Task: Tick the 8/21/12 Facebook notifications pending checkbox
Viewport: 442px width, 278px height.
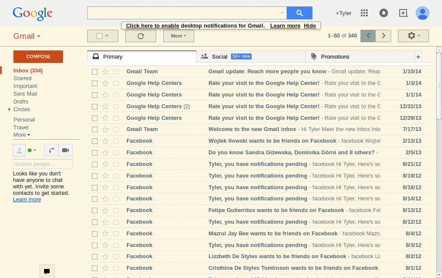Action: pyautogui.click(x=95, y=164)
